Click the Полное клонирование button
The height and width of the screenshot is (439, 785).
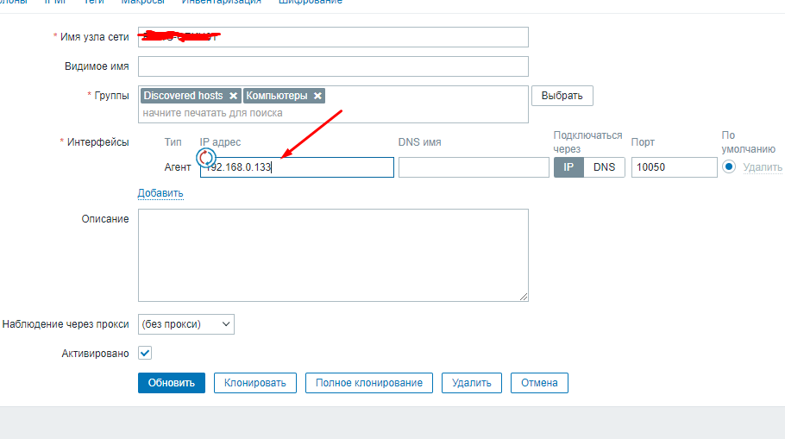point(369,383)
